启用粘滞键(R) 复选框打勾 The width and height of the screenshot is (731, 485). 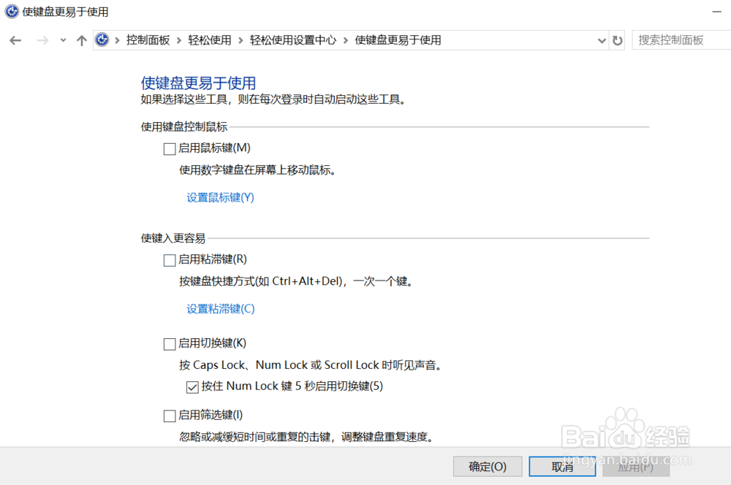pyautogui.click(x=169, y=259)
